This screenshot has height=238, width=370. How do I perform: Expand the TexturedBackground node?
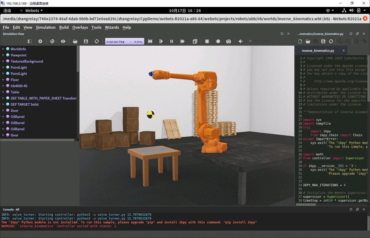coord(3,61)
